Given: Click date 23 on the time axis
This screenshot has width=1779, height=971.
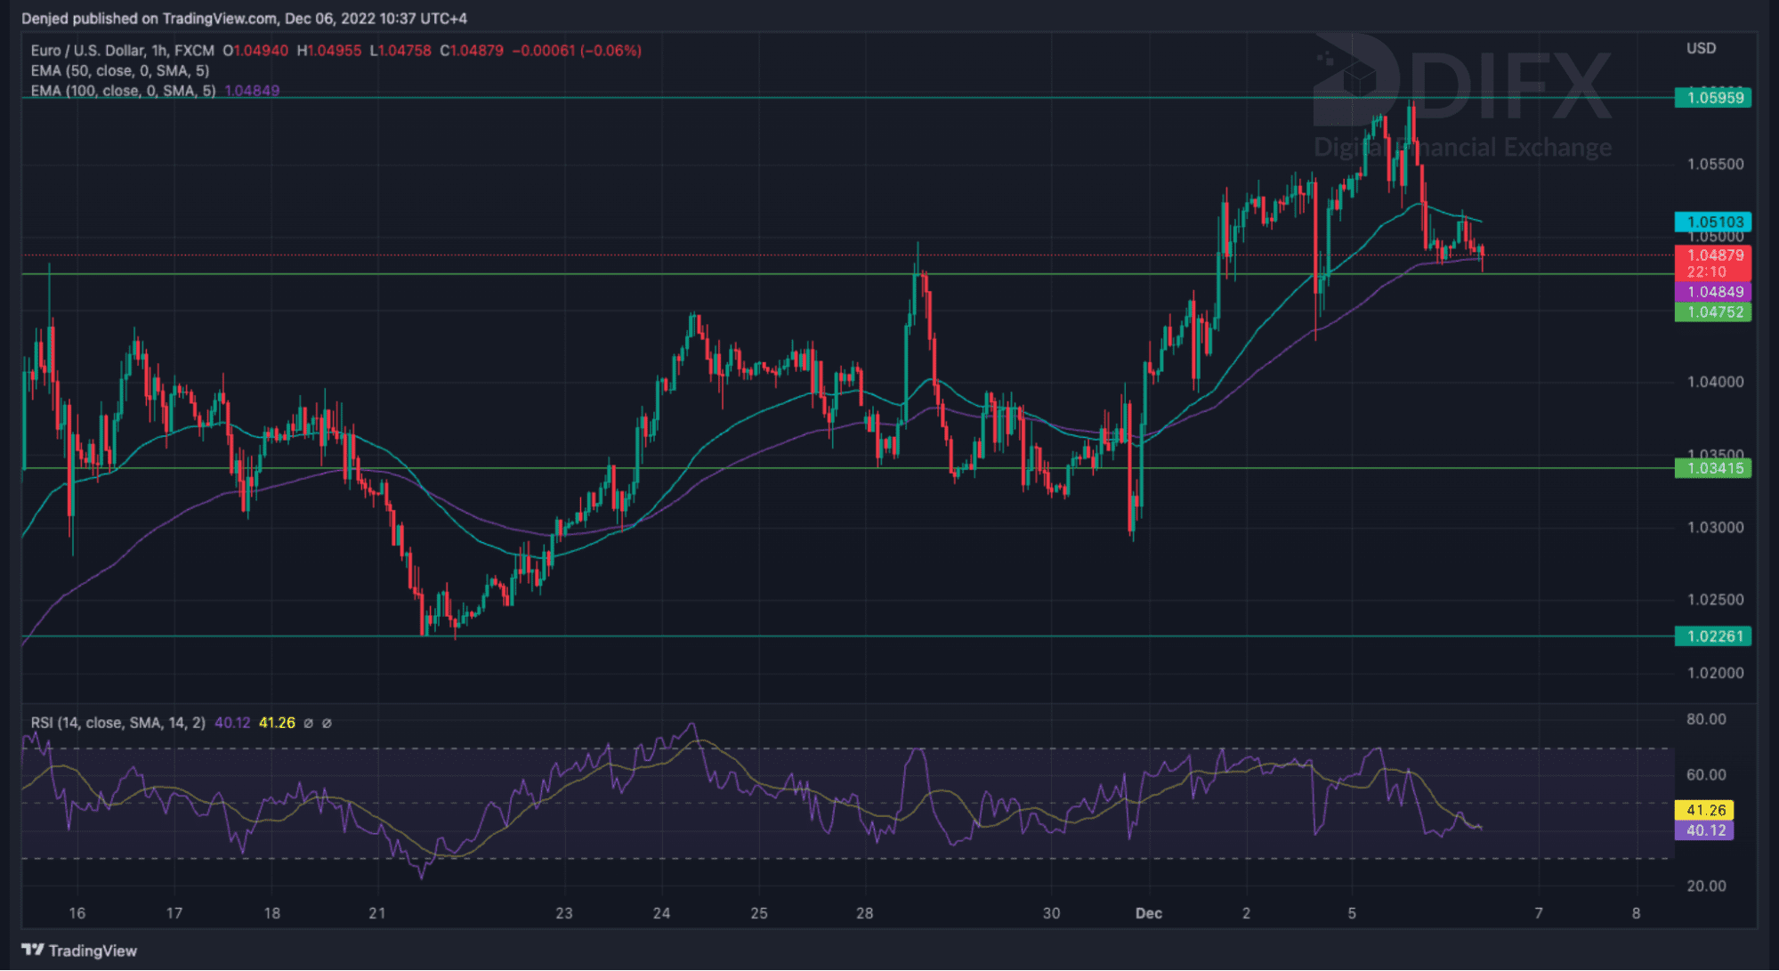Looking at the screenshot, I should (x=564, y=913).
